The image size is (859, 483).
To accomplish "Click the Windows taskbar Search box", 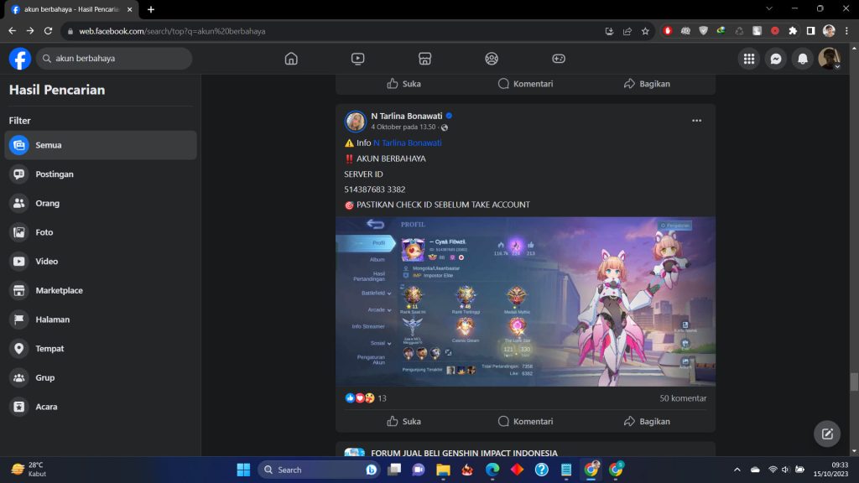I will 320,470.
